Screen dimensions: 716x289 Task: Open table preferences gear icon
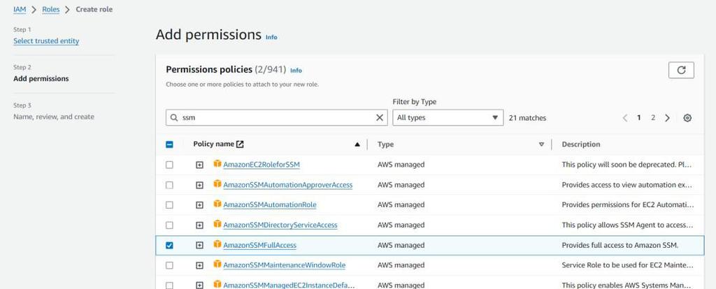pos(687,118)
